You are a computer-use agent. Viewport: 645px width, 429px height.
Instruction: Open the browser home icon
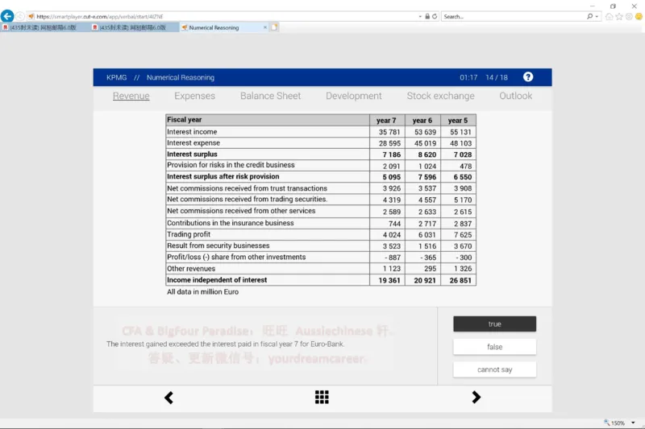[x=609, y=16]
